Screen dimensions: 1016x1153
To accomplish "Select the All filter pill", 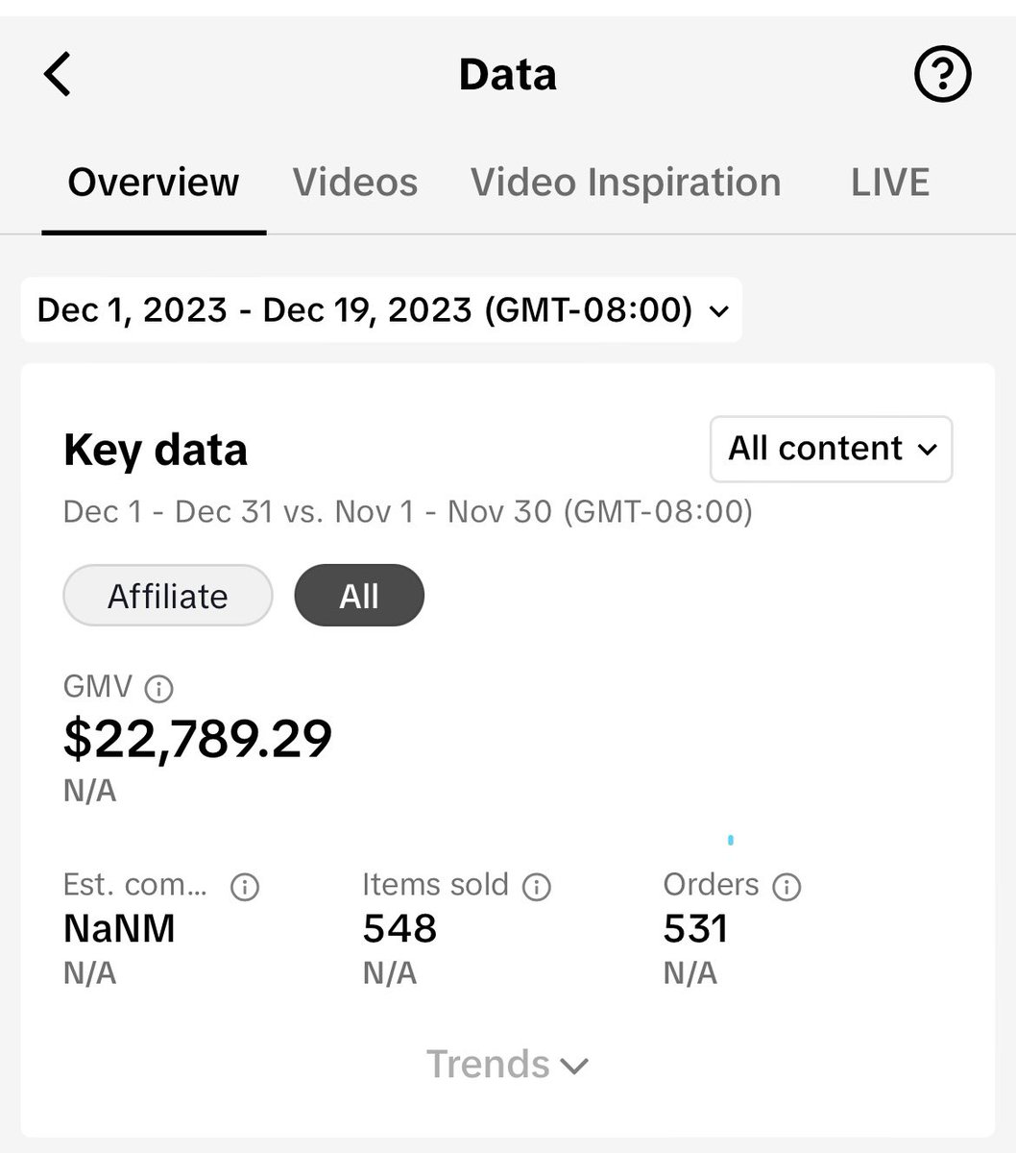I will coord(359,596).
